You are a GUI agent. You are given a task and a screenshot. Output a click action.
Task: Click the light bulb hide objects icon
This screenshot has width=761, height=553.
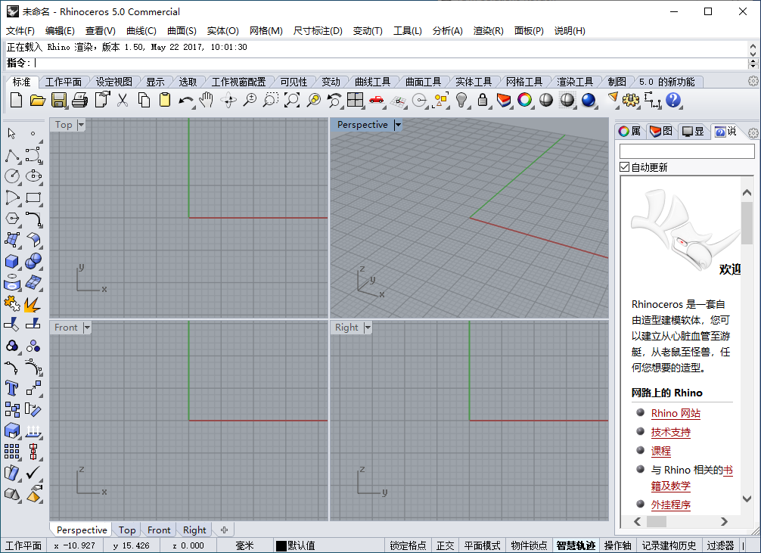point(461,100)
